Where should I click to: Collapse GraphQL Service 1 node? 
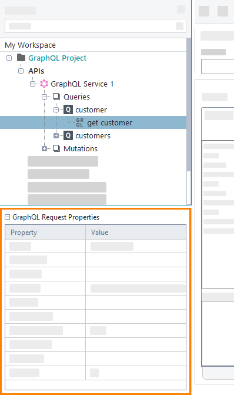32,84
